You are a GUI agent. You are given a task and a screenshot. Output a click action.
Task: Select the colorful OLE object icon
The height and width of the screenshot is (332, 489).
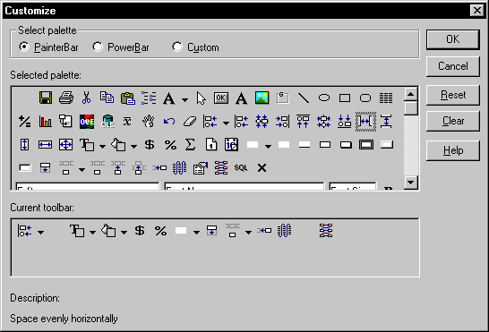[x=87, y=122]
